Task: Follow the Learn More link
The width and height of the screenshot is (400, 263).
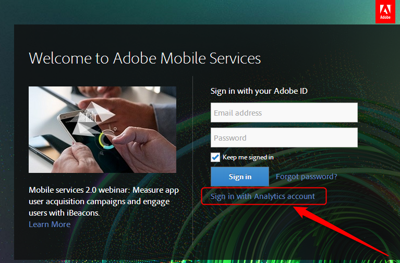Action: click(50, 224)
